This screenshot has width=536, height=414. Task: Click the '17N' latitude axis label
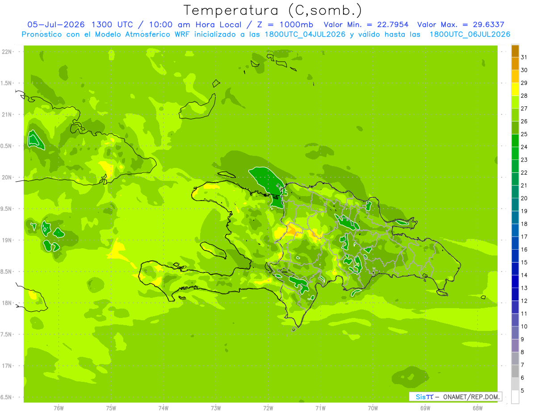[7, 366]
